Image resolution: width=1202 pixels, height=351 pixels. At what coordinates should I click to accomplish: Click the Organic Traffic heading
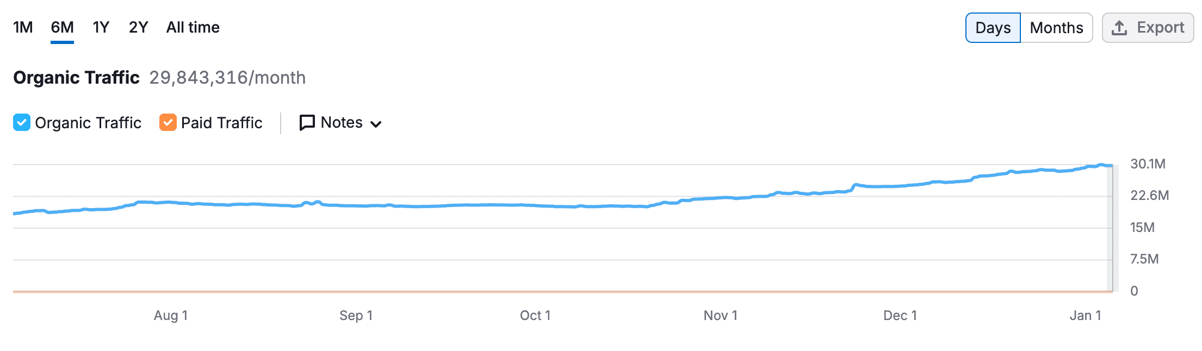76,78
